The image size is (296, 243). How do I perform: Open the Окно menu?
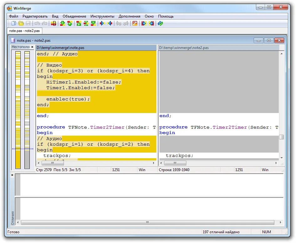click(149, 16)
